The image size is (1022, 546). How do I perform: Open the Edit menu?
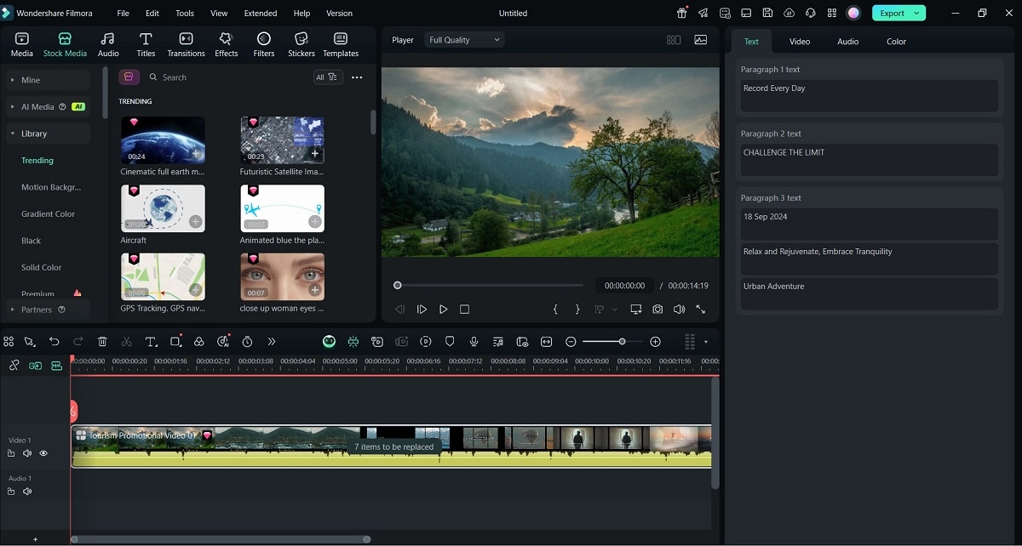[x=152, y=14]
